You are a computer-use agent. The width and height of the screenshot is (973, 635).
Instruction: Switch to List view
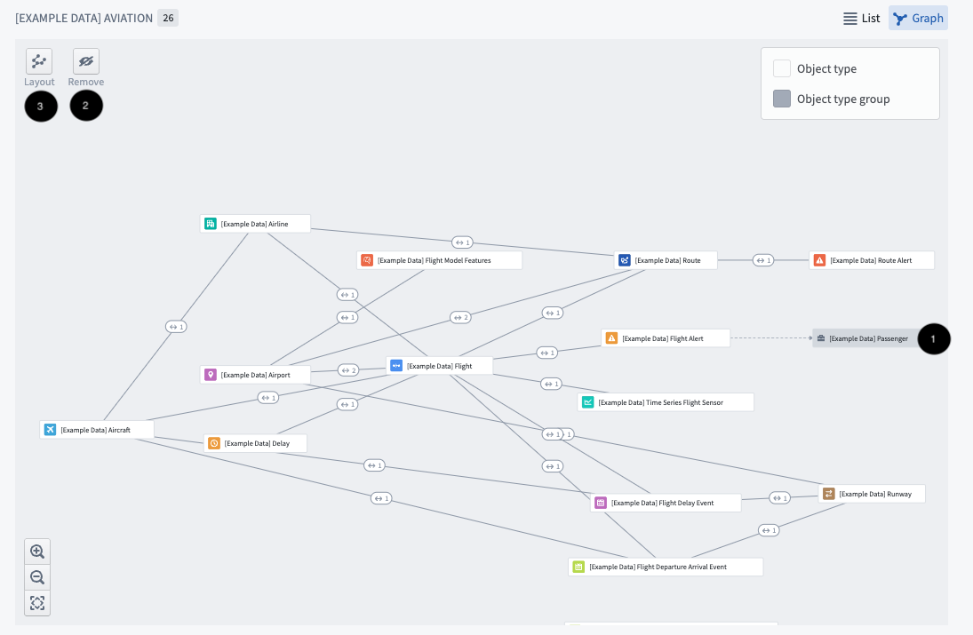[x=861, y=18]
